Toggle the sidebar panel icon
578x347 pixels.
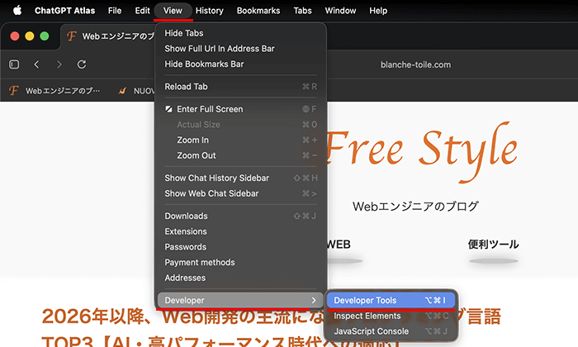tap(14, 64)
